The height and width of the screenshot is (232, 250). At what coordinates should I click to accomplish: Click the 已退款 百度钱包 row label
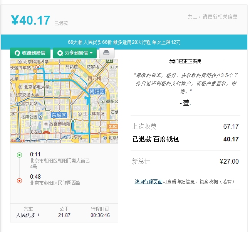pyautogui.click(x=156, y=139)
